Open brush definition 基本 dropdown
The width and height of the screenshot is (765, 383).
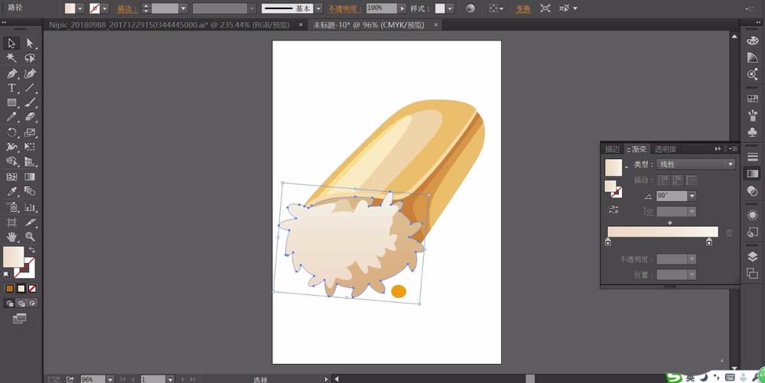coord(318,8)
